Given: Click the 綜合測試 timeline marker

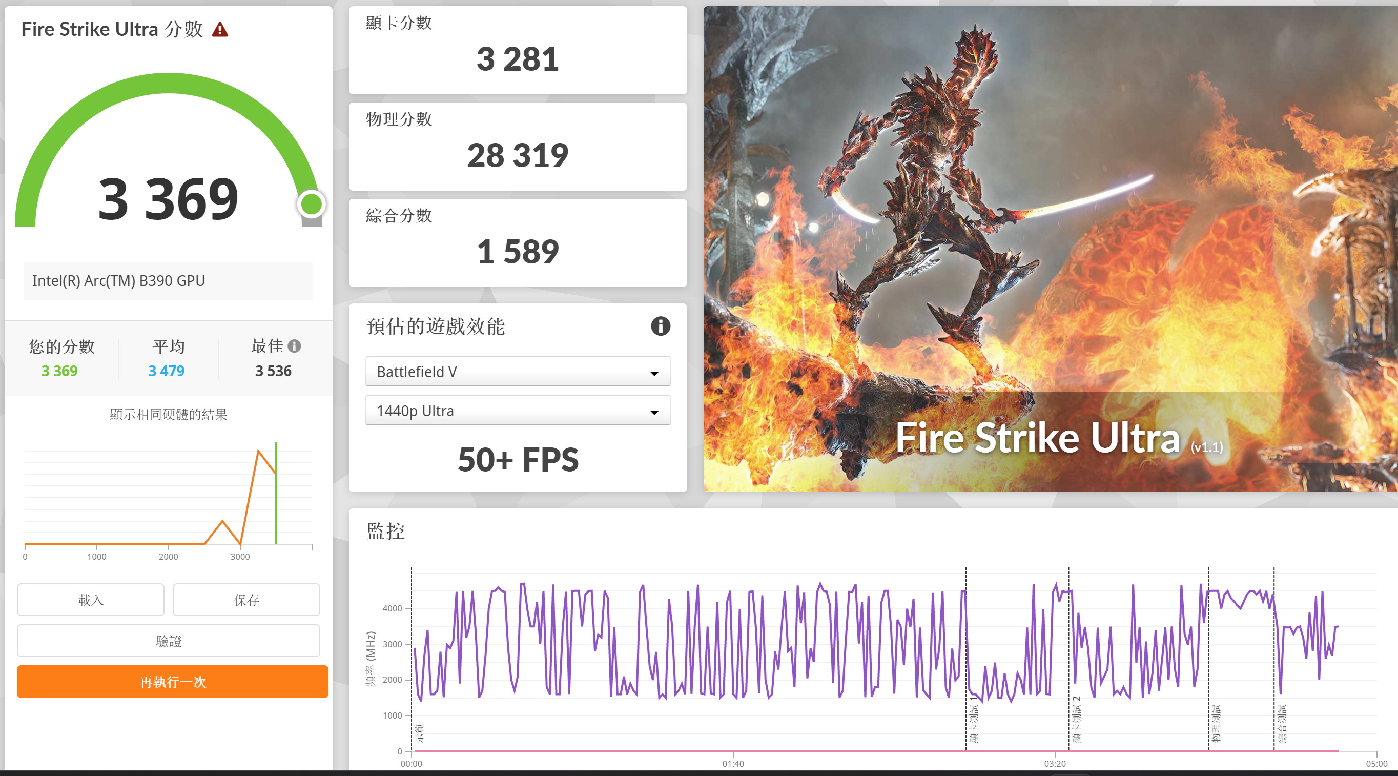Looking at the screenshot, I should [1282, 723].
